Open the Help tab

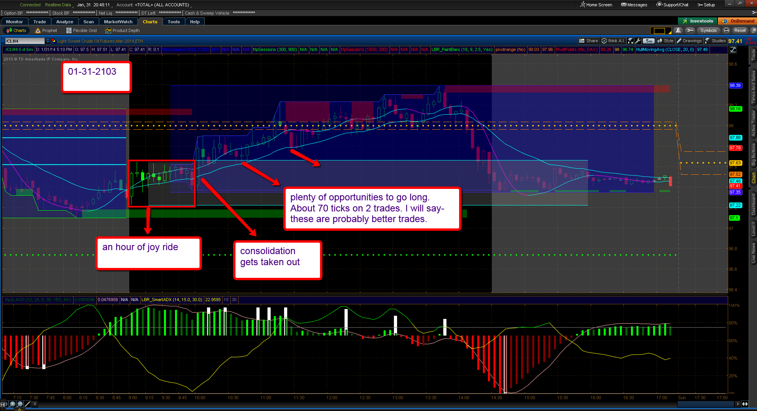pos(195,22)
